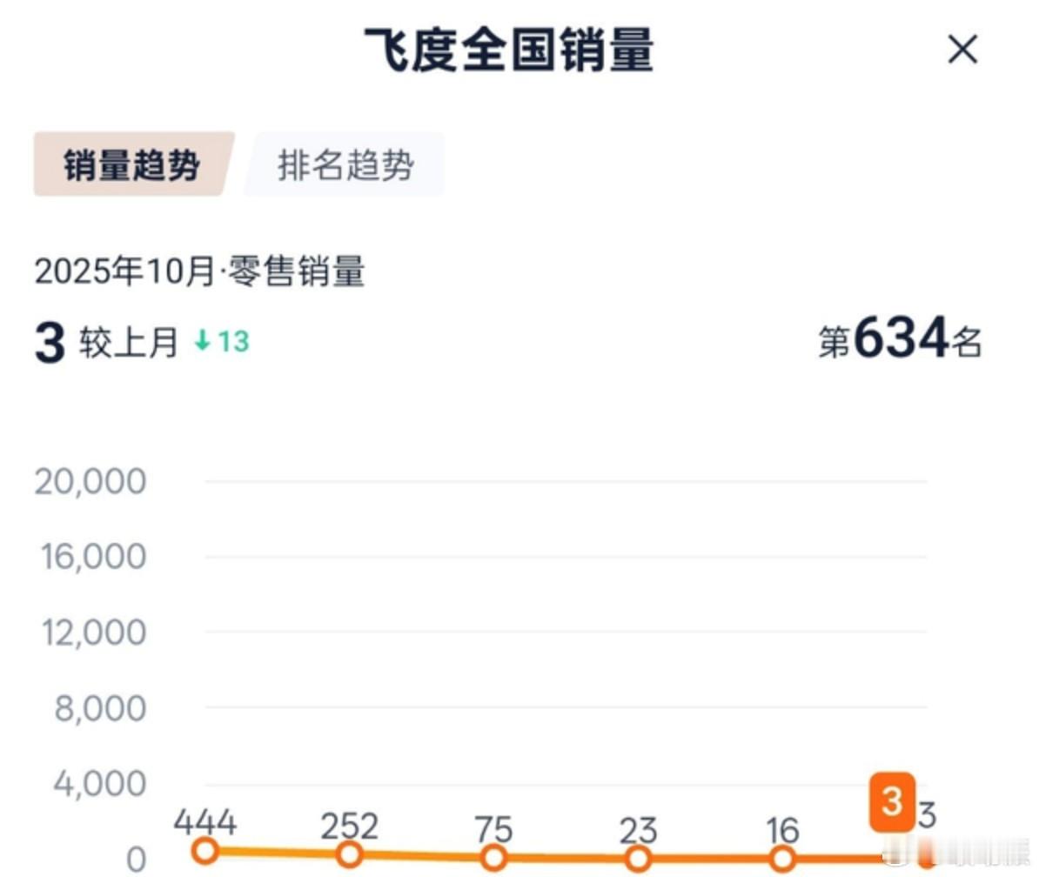This screenshot has width=1039, height=877.
Task: Tap the 8,000 y-axis label
Action: click(103, 707)
